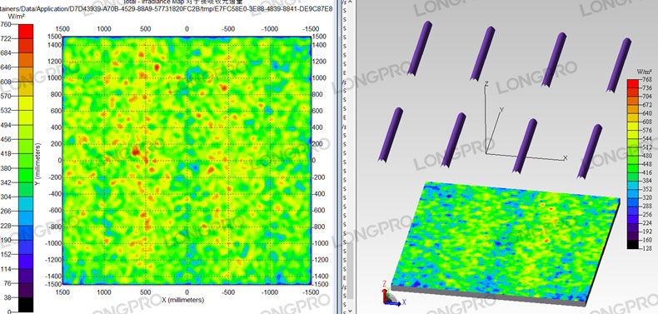Click the green 418 swatch in left legend

tap(26, 161)
